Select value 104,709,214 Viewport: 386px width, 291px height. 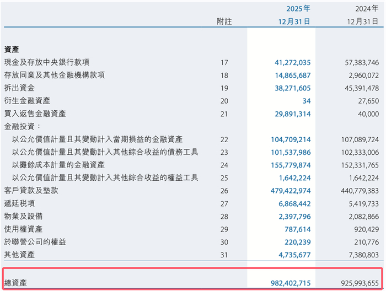pos(291,139)
